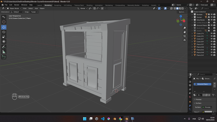The width and height of the screenshot is (217, 122).
Task: Switch to the UV Editing workspace tab
Action: [68, 5]
